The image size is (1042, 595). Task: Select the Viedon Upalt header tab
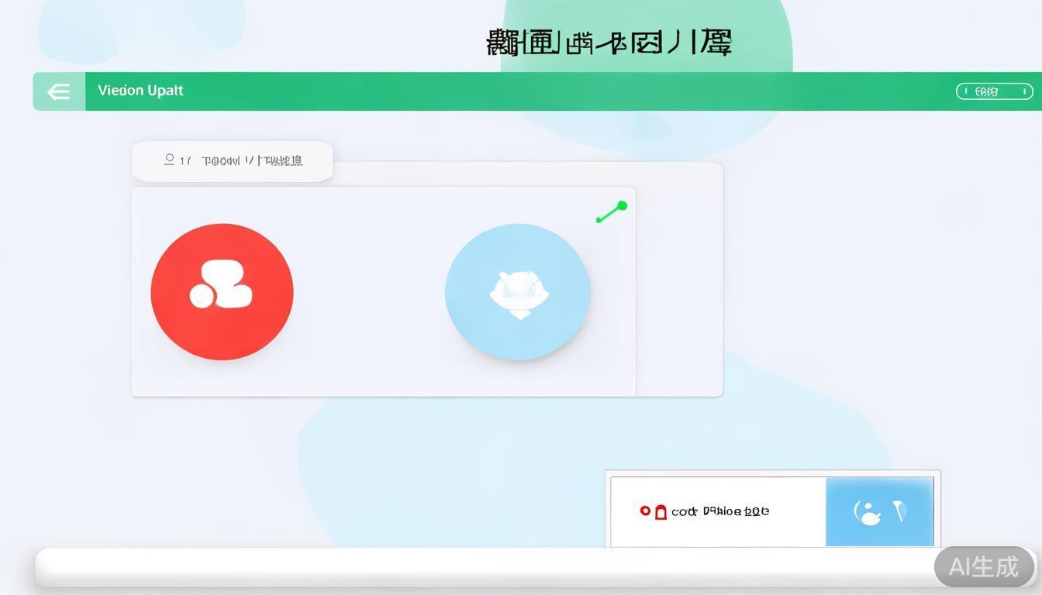click(140, 91)
